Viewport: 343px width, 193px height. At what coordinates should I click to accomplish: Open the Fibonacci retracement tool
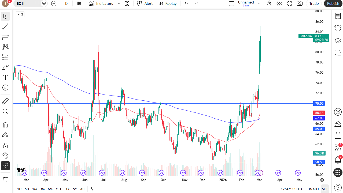(5, 37)
